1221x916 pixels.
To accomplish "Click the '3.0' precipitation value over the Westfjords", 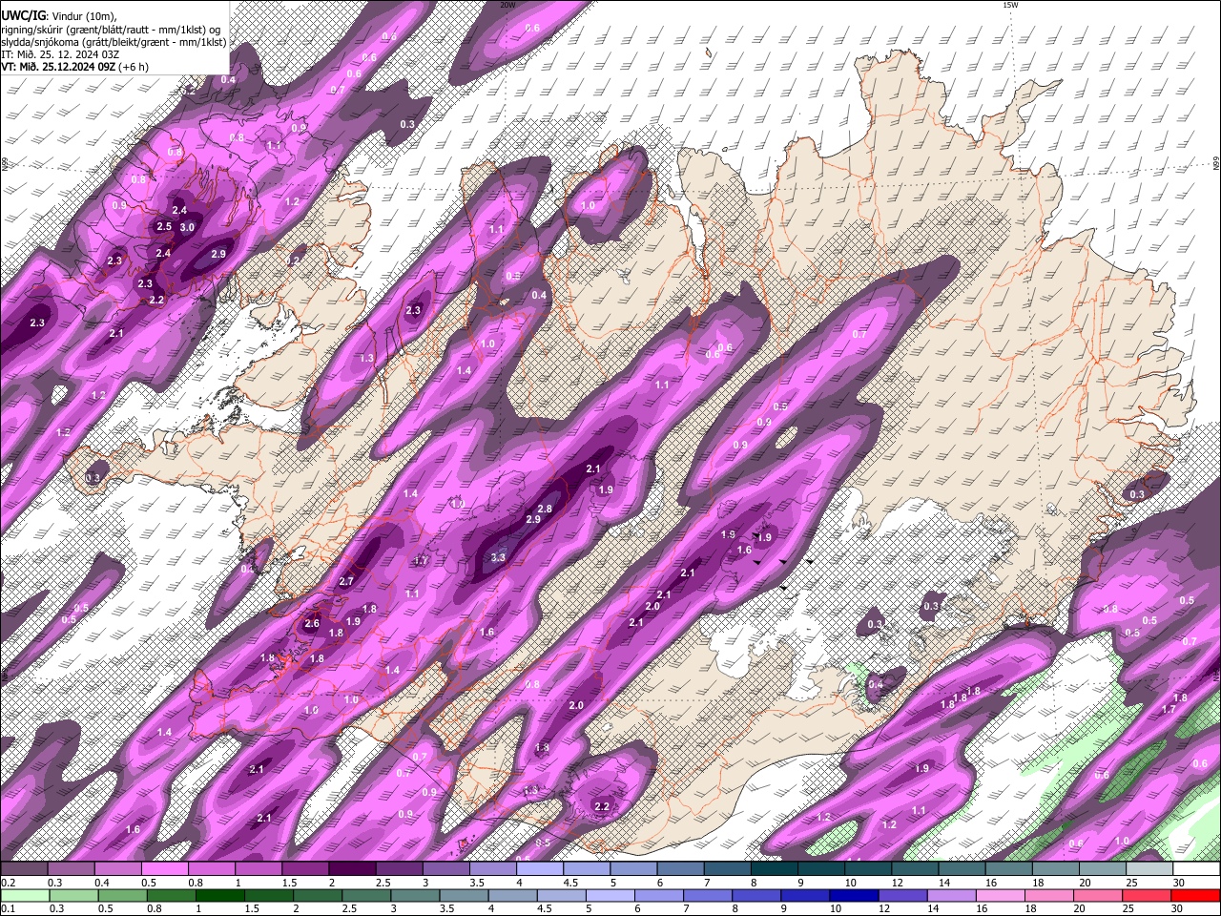I will pyautogui.click(x=187, y=227).
